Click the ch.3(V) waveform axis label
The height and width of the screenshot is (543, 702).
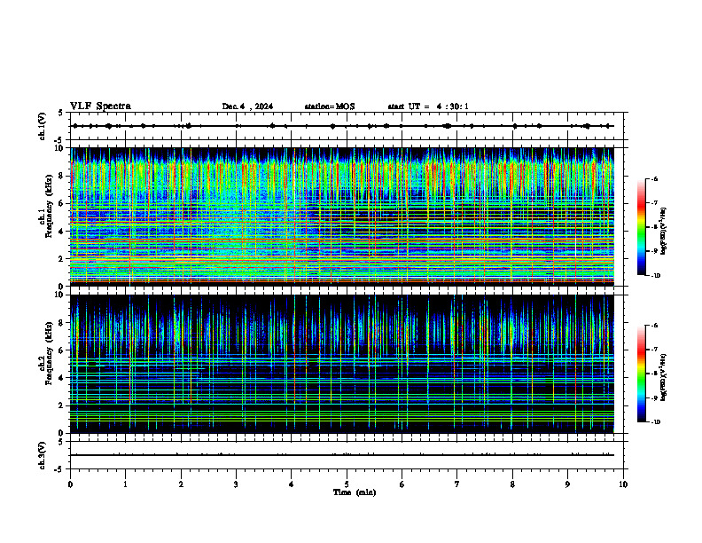(x=42, y=455)
